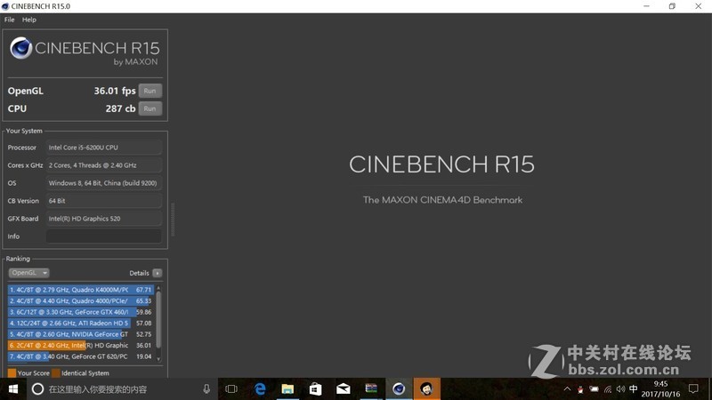Click the taskbar search box
The image size is (712, 400).
click(x=123, y=389)
